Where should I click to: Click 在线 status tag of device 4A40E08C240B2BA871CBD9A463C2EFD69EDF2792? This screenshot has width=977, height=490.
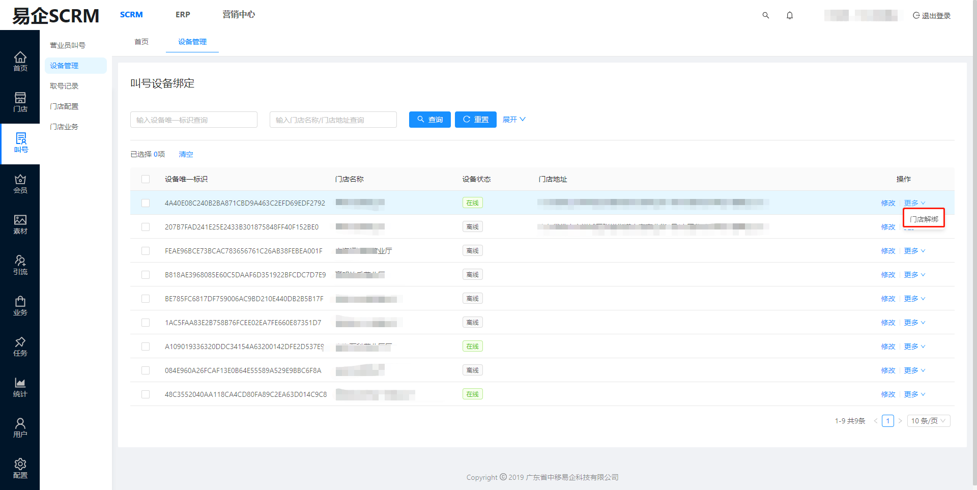tap(473, 203)
